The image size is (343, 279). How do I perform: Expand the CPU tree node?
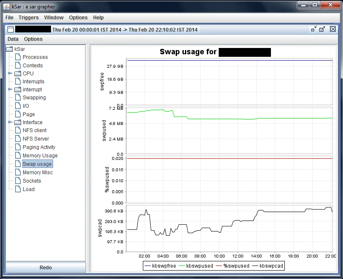point(10,74)
